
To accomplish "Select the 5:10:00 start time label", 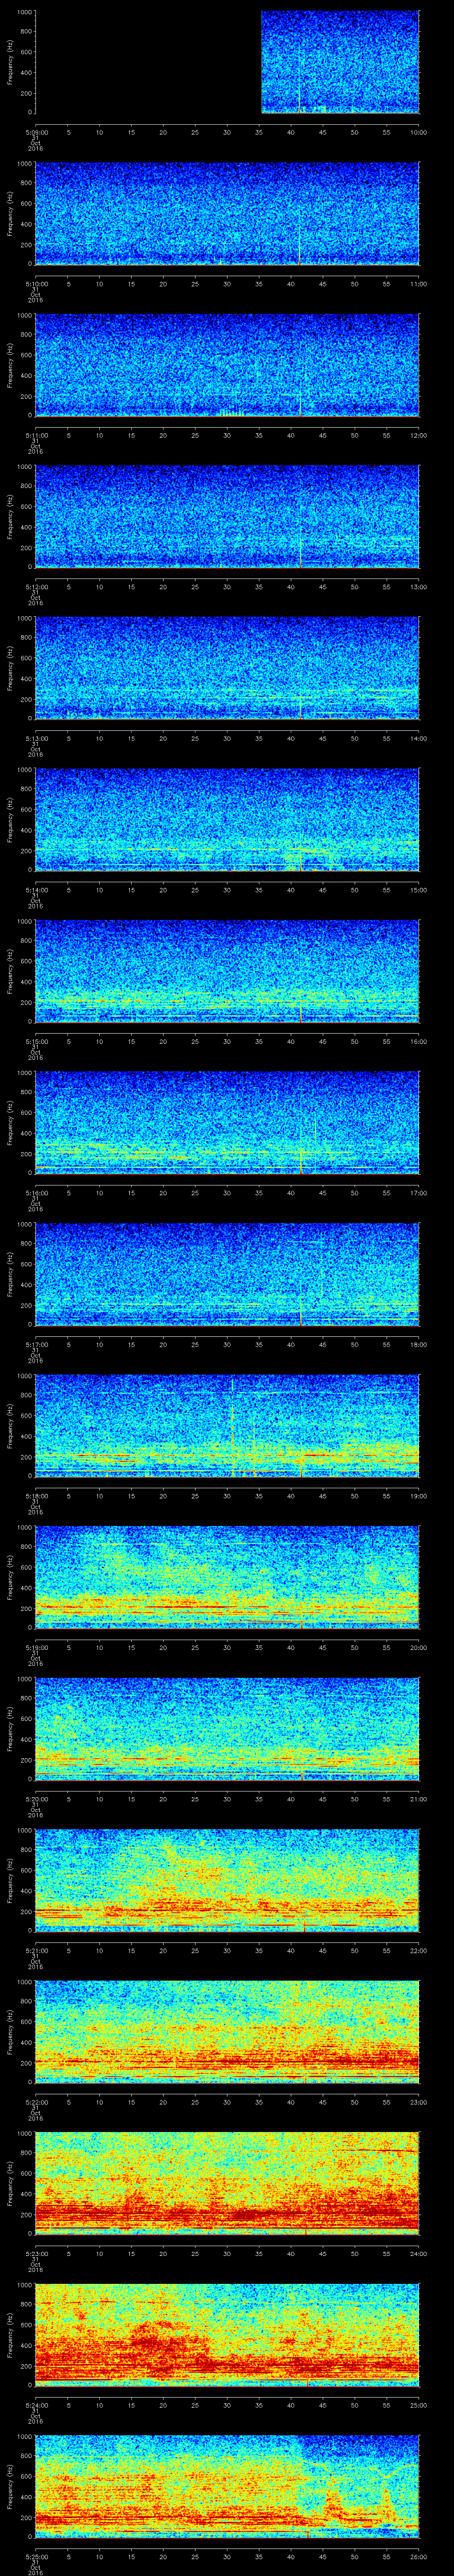I will point(36,284).
